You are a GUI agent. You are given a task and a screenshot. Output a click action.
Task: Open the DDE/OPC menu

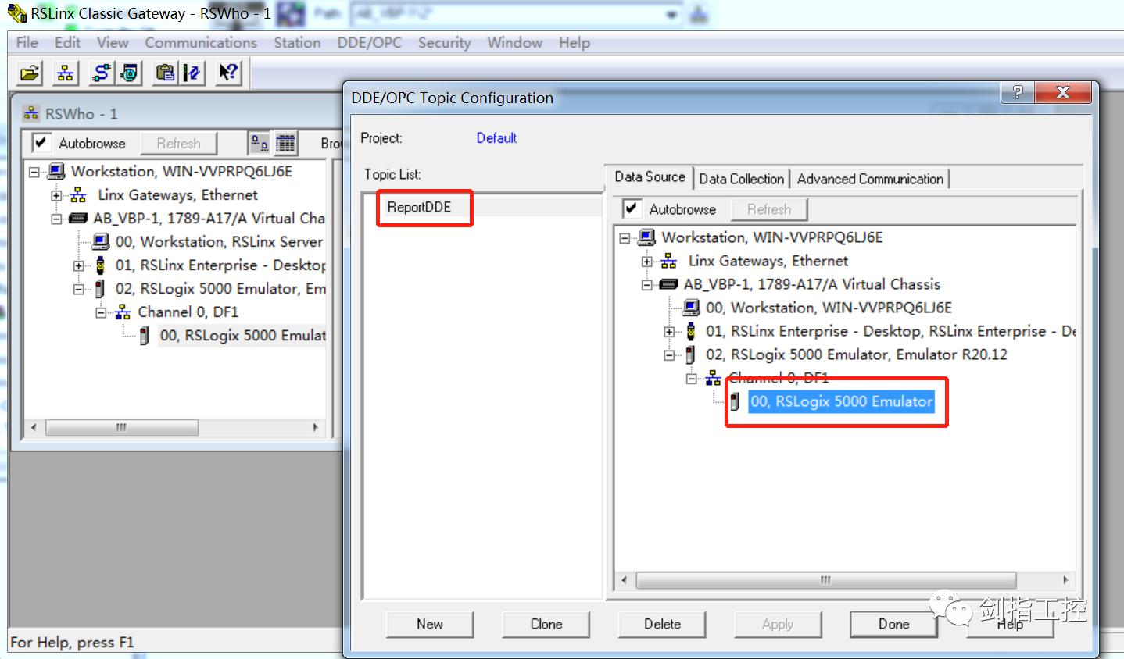point(369,43)
